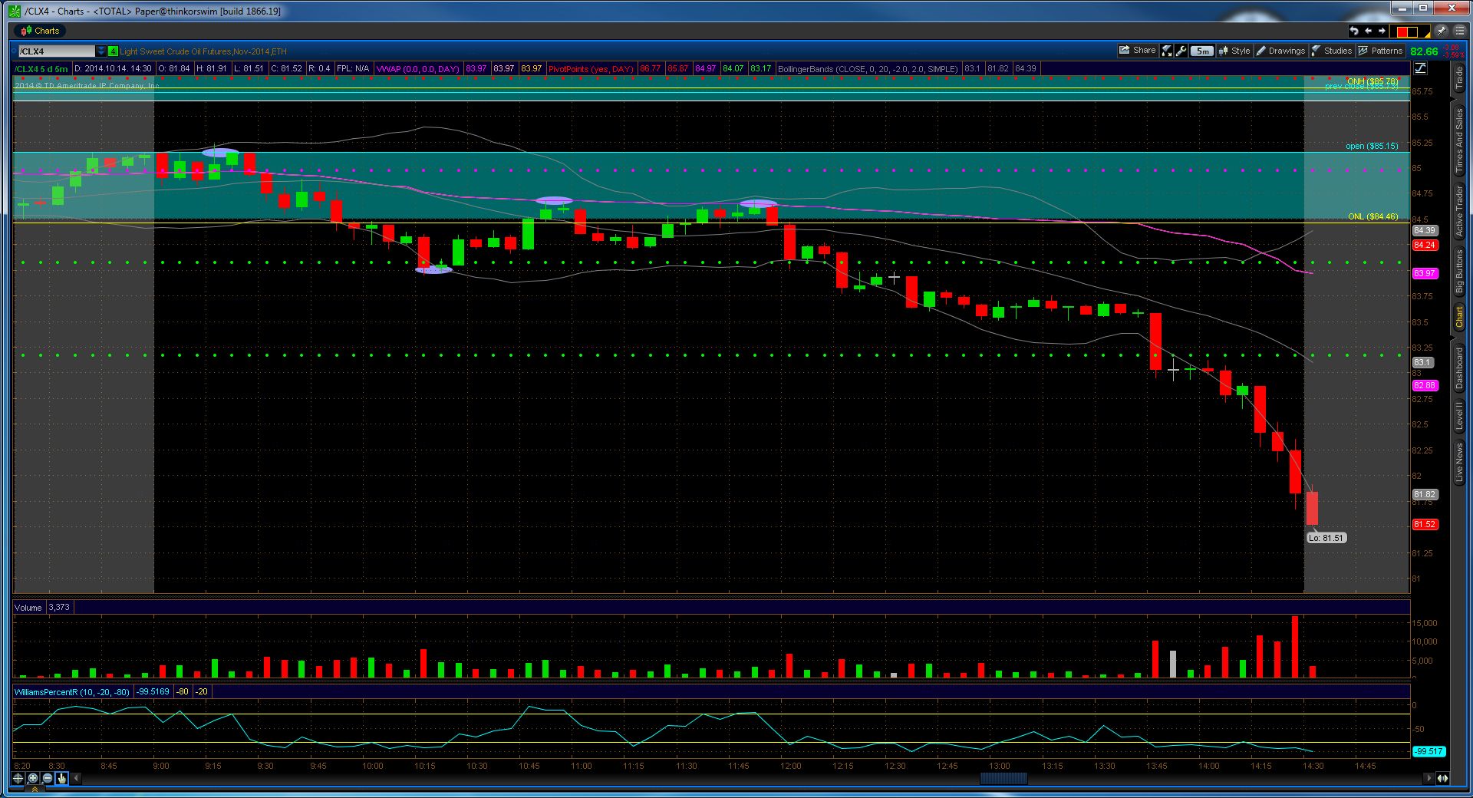Click the undo arrow icon
Screen dimensions: 1473x798
[1354, 31]
